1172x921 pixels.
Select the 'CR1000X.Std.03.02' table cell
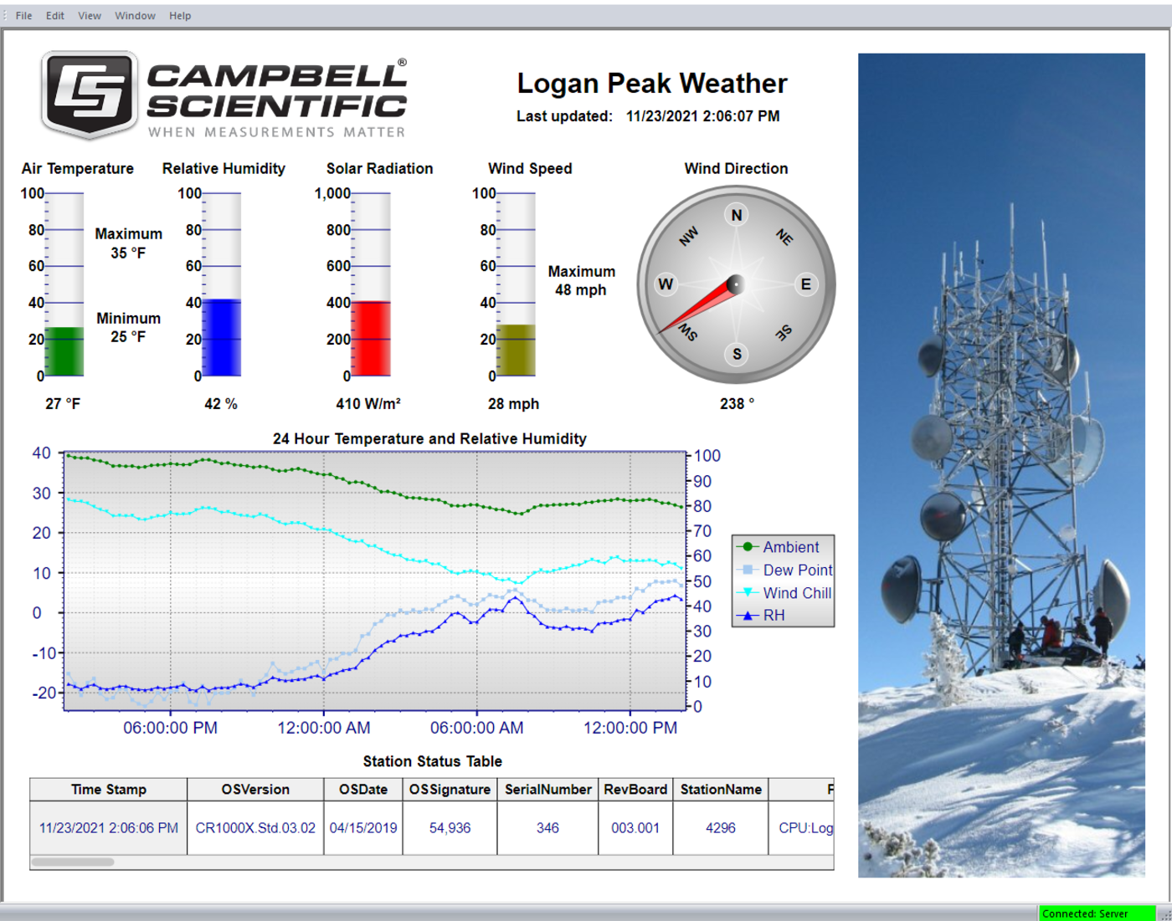(255, 828)
